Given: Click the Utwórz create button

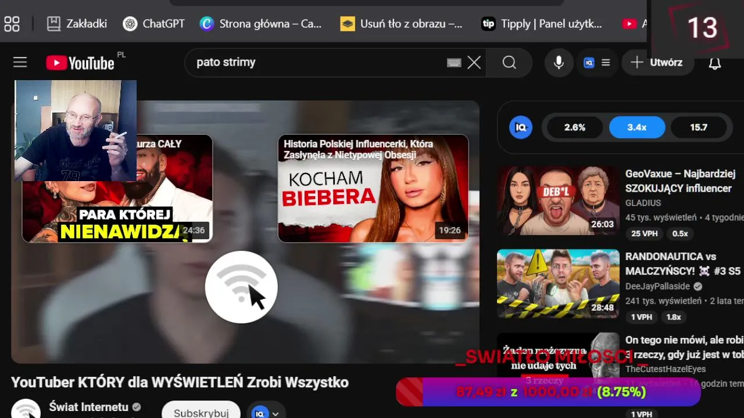Looking at the screenshot, I should (657, 63).
